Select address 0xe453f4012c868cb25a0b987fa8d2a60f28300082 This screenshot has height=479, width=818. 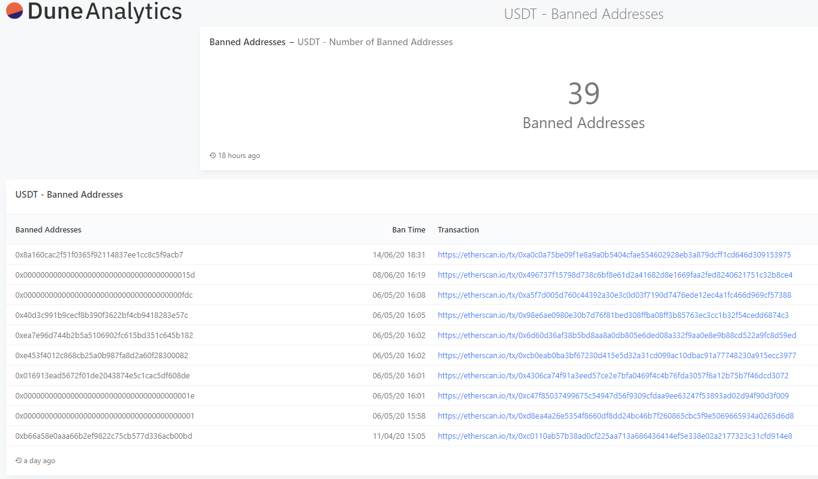[101, 356]
